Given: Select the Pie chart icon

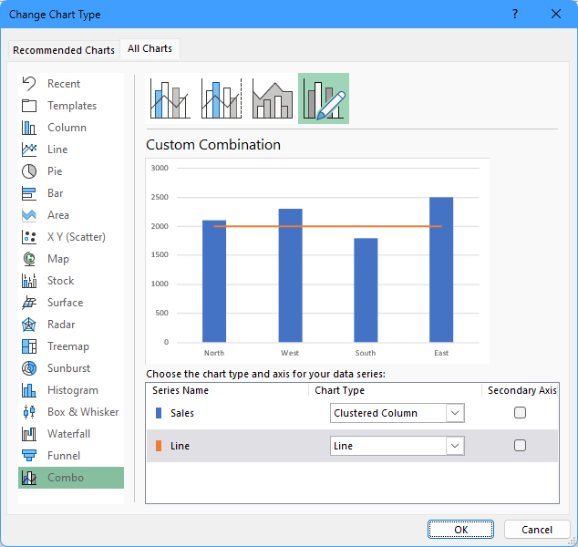Looking at the screenshot, I should 29,171.
